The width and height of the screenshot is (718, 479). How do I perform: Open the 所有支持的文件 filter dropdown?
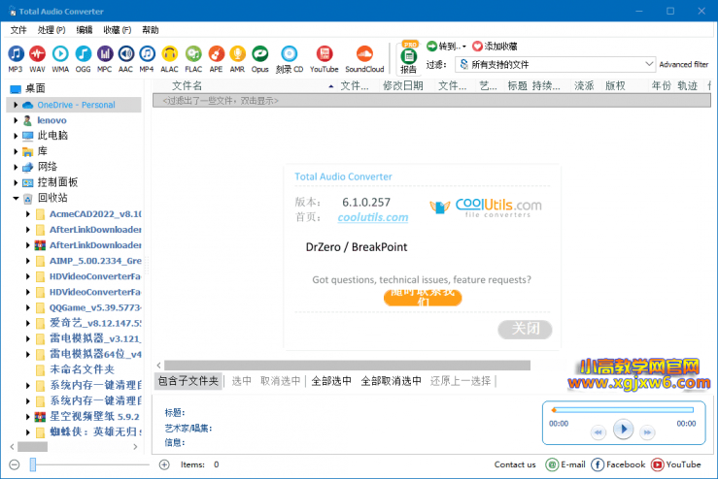[555, 64]
